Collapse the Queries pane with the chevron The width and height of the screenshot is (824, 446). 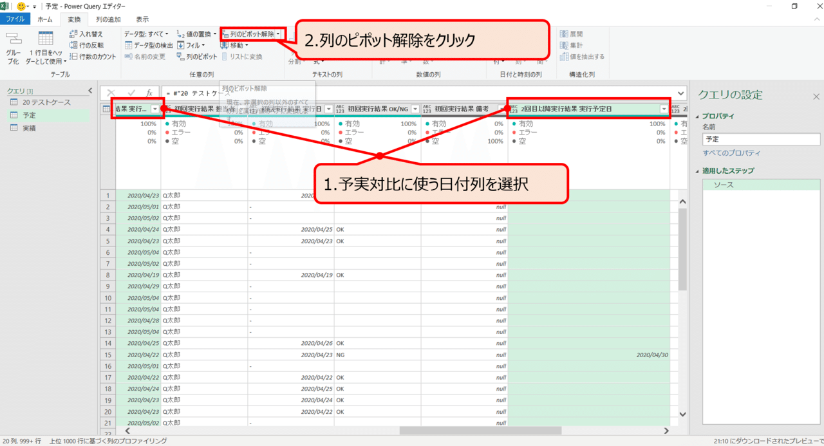click(x=90, y=91)
